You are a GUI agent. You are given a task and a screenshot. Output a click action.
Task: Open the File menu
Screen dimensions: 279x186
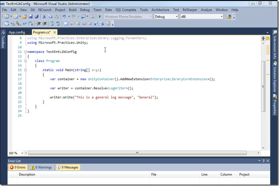point(5,10)
